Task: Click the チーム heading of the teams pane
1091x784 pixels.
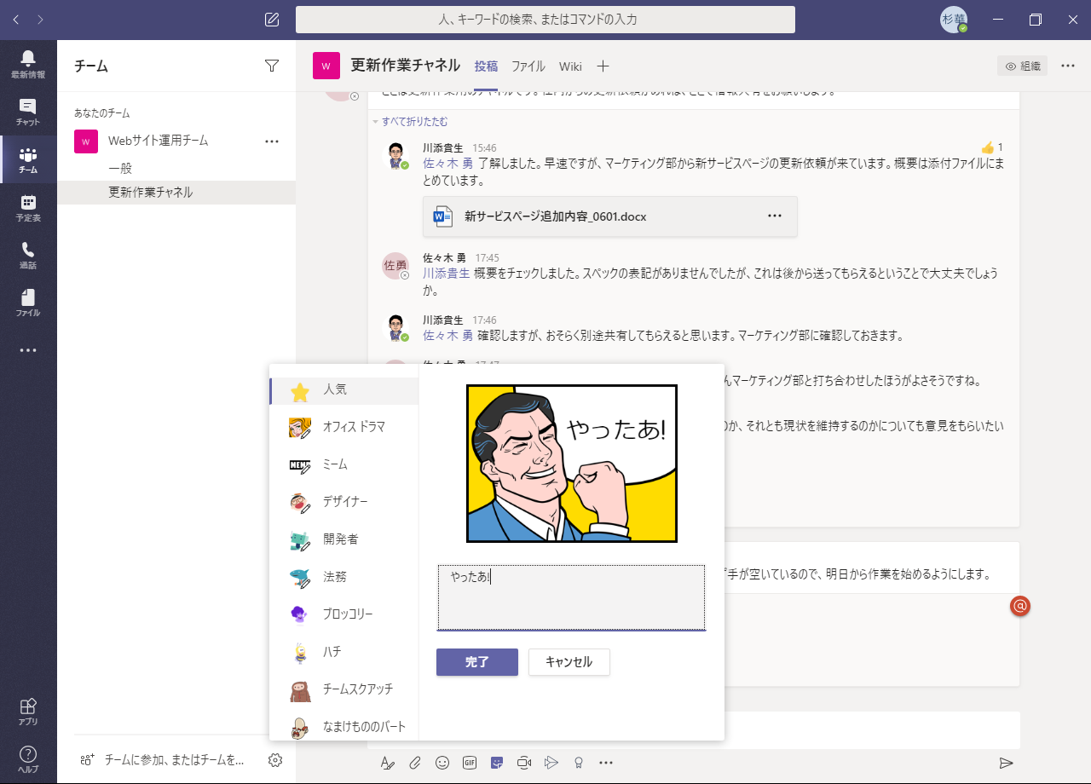Action: pyautogui.click(x=91, y=66)
